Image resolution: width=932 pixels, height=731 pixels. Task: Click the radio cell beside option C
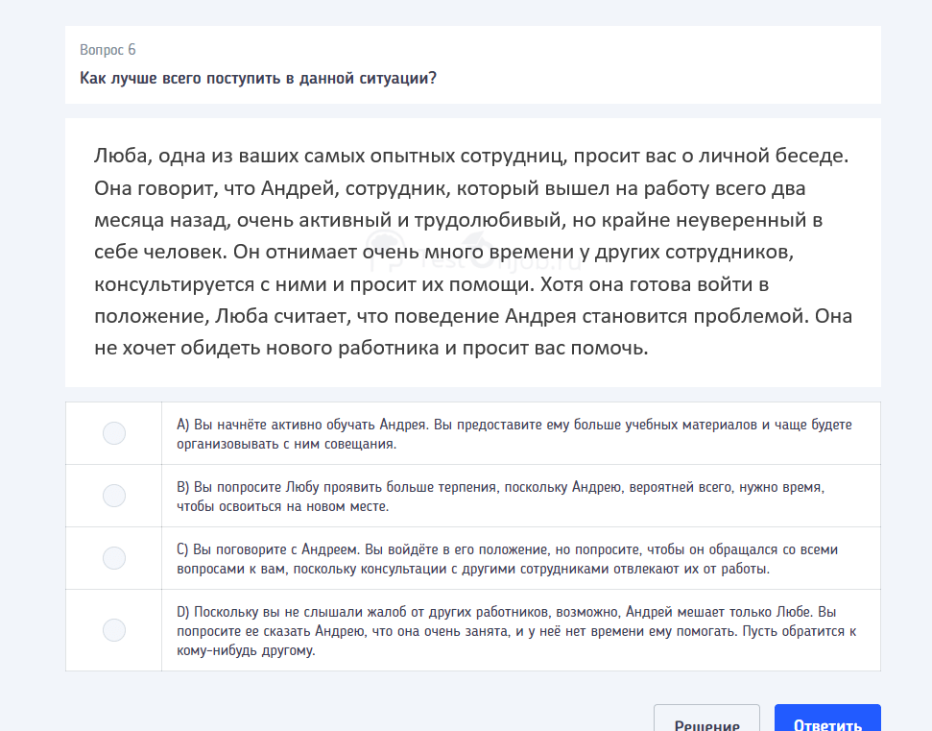click(113, 558)
